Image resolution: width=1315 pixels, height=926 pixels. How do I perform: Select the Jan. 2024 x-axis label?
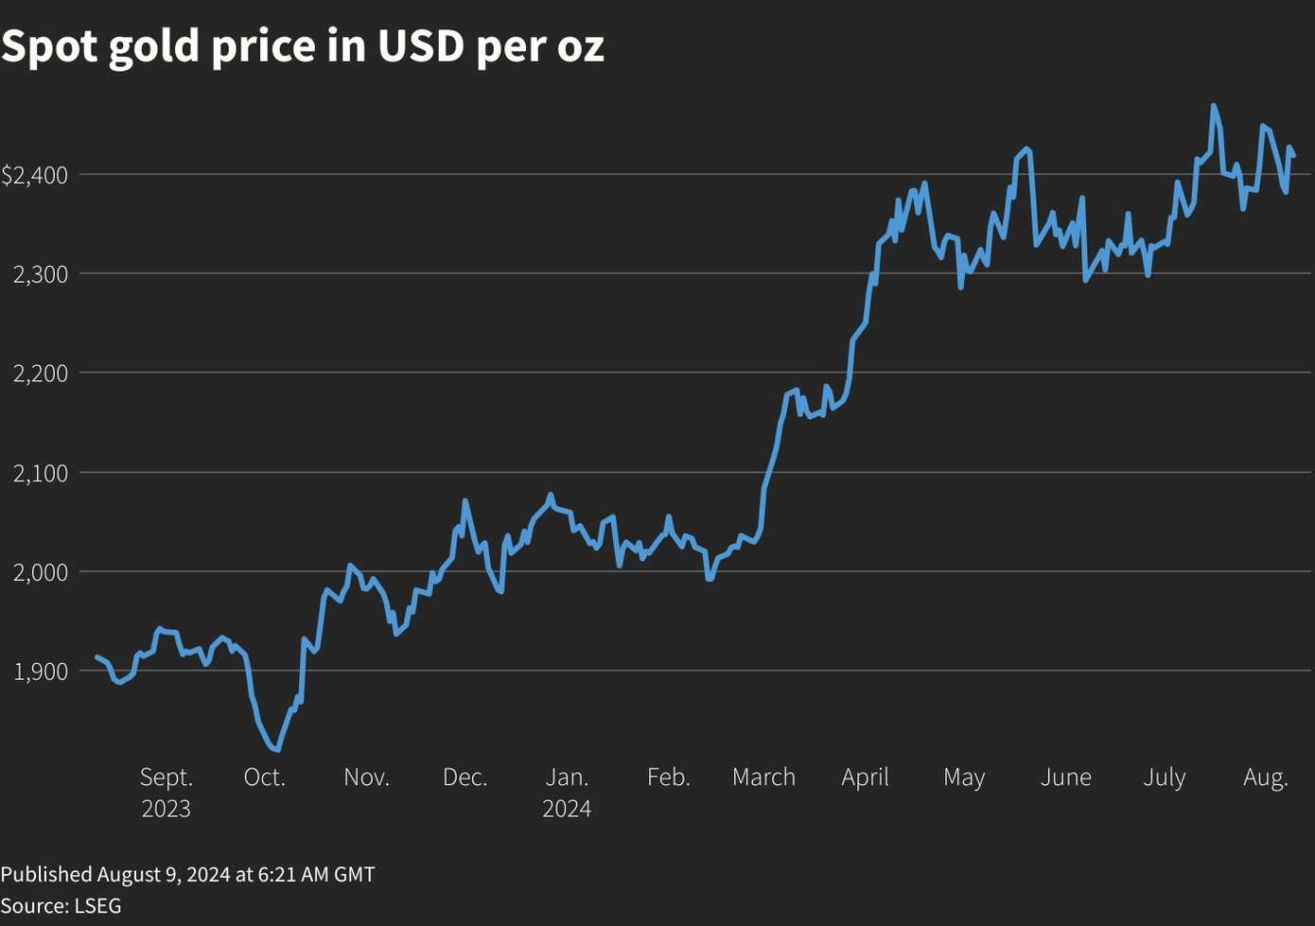(x=567, y=792)
